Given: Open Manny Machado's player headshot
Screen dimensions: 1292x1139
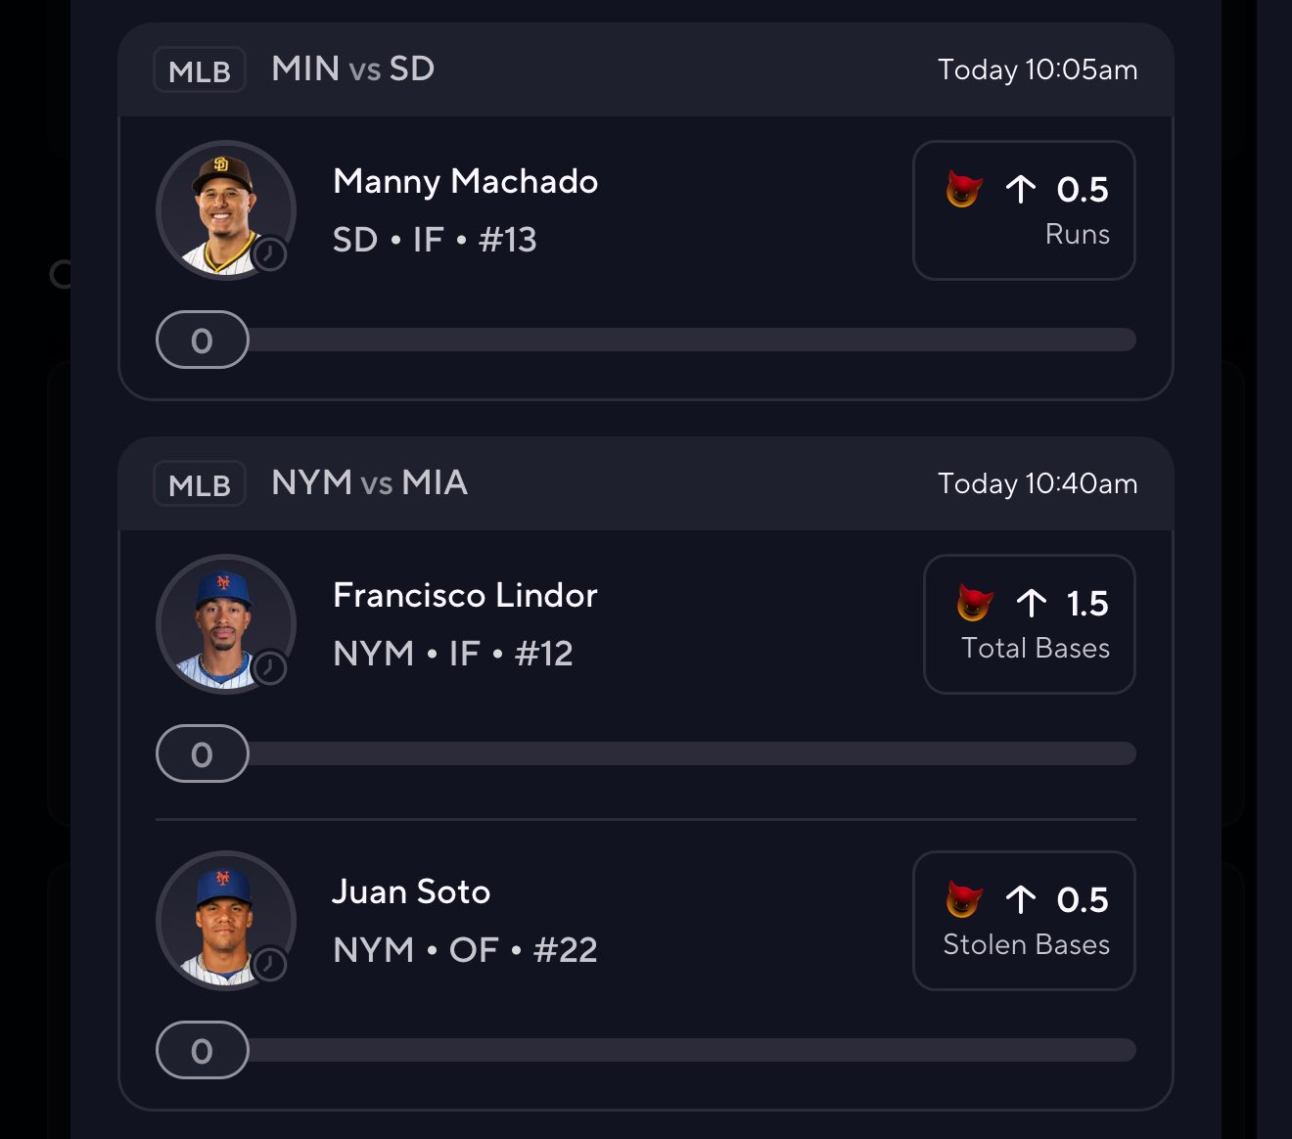Looking at the screenshot, I should (x=224, y=209).
